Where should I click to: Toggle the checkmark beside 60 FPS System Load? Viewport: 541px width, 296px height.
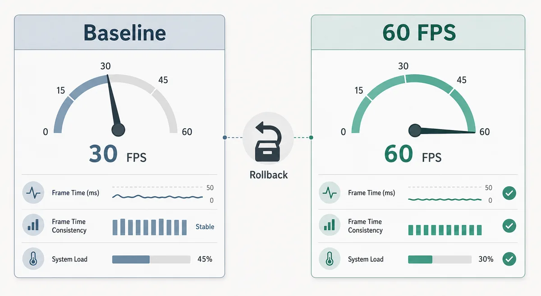pyautogui.click(x=509, y=259)
